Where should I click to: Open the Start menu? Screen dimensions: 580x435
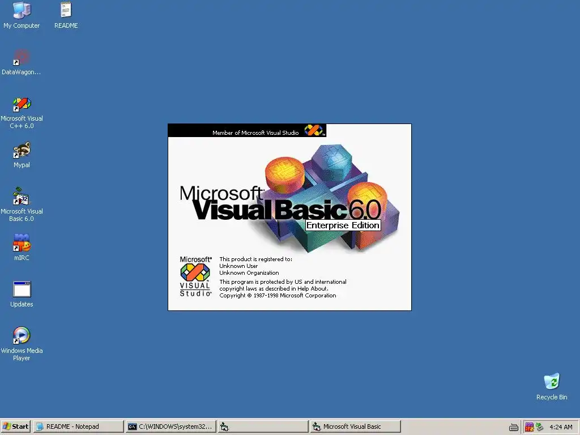click(x=15, y=427)
